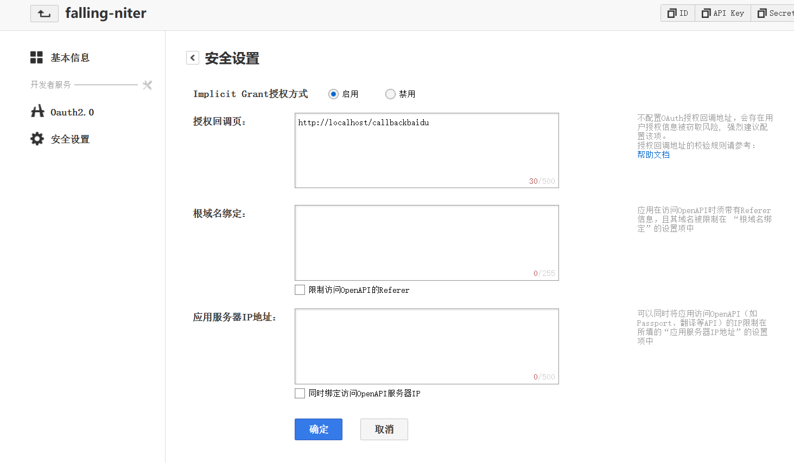Click in the 授权回调页 text area
This screenshot has height=463, width=794.
pos(427,150)
